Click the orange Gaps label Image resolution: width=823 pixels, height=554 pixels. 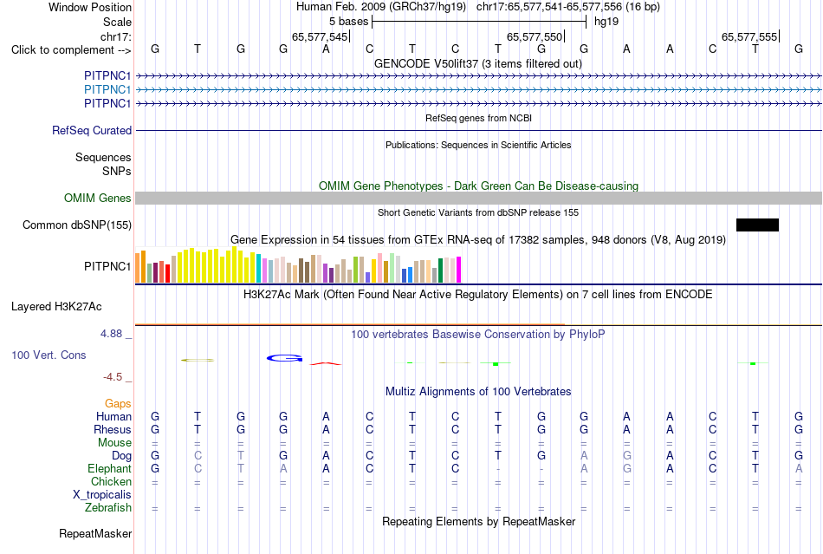click(118, 403)
